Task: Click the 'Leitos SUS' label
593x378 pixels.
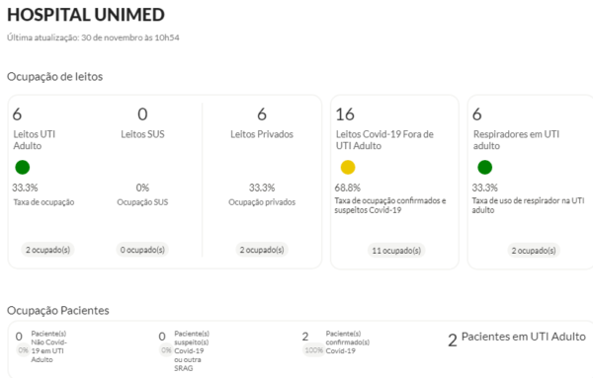Action: click(x=142, y=134)
